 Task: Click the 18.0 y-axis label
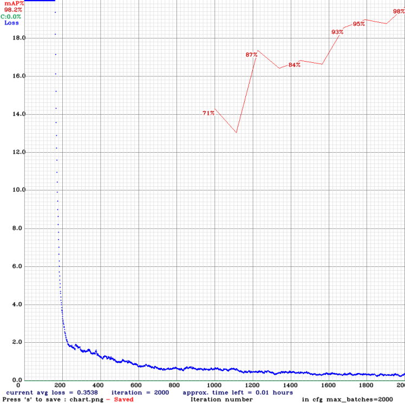(x=19, y=38)
